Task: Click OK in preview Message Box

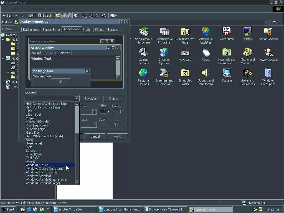Action: pos(60,82)
